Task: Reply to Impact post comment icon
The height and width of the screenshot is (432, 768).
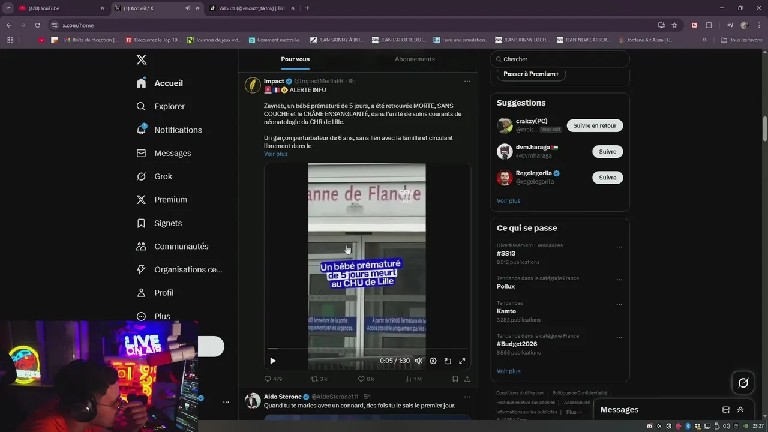Action: pyautogui.click(x=268, y=379)
